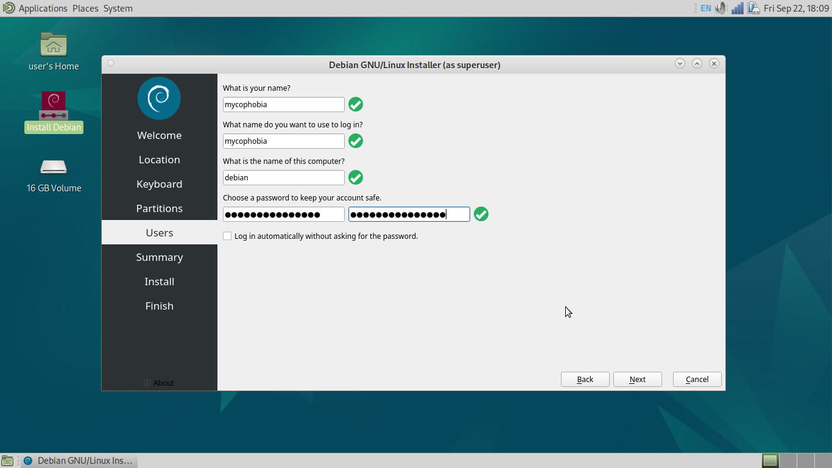The width and height of the screenshot is (832, 468).
Task: Click the Back button
Action: (x=585, y=379)
